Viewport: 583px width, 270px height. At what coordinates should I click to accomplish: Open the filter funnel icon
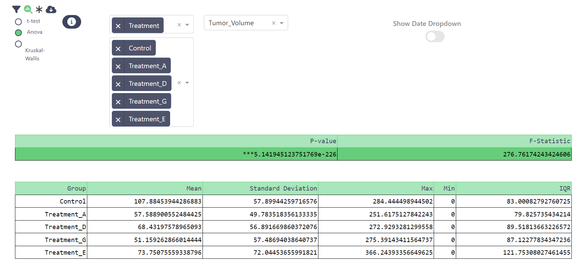pos(16,10)
